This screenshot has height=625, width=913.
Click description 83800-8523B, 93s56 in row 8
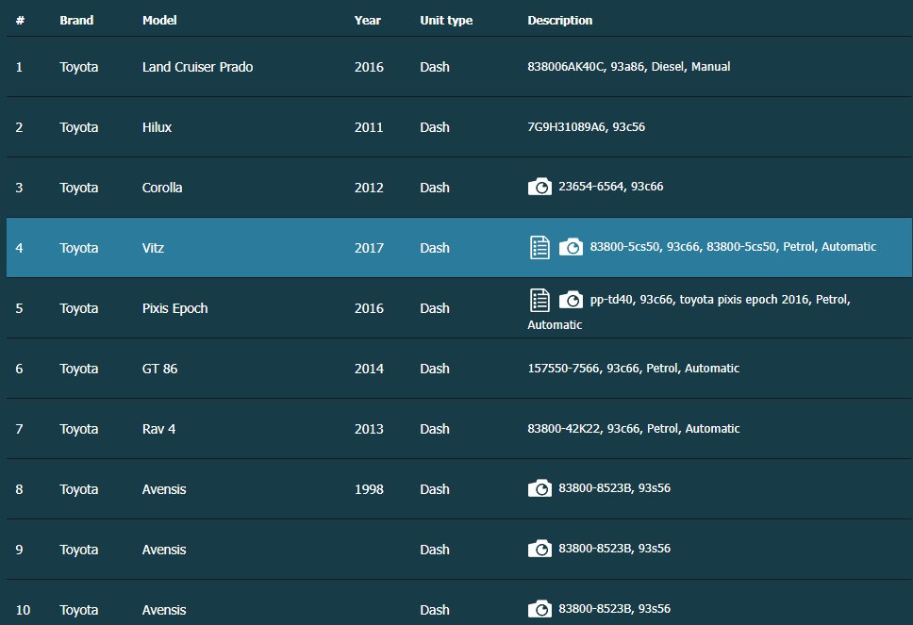click(614, 487)
